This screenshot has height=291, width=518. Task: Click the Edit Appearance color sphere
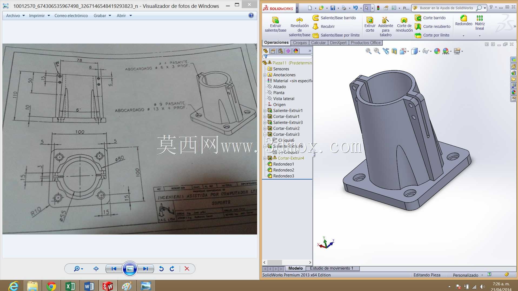pos(437,51)
